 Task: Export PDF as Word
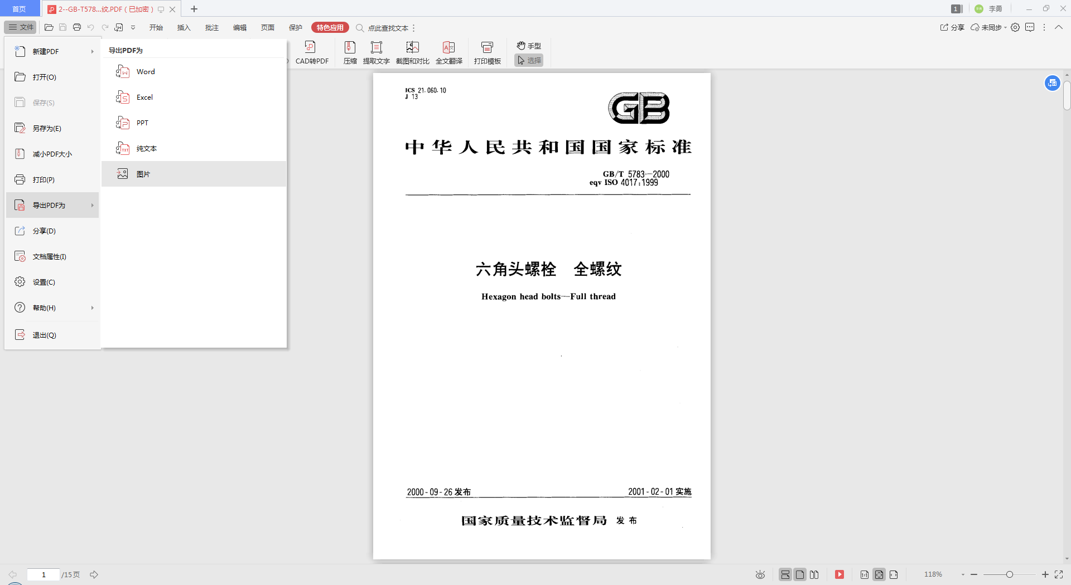click(x=194, y=71)
